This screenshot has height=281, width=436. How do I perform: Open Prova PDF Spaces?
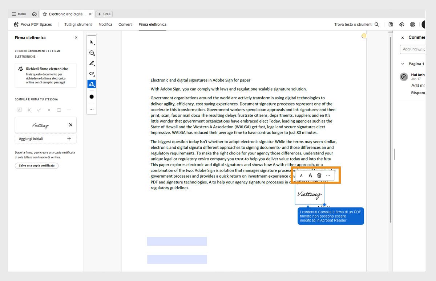tap(33, 24)
